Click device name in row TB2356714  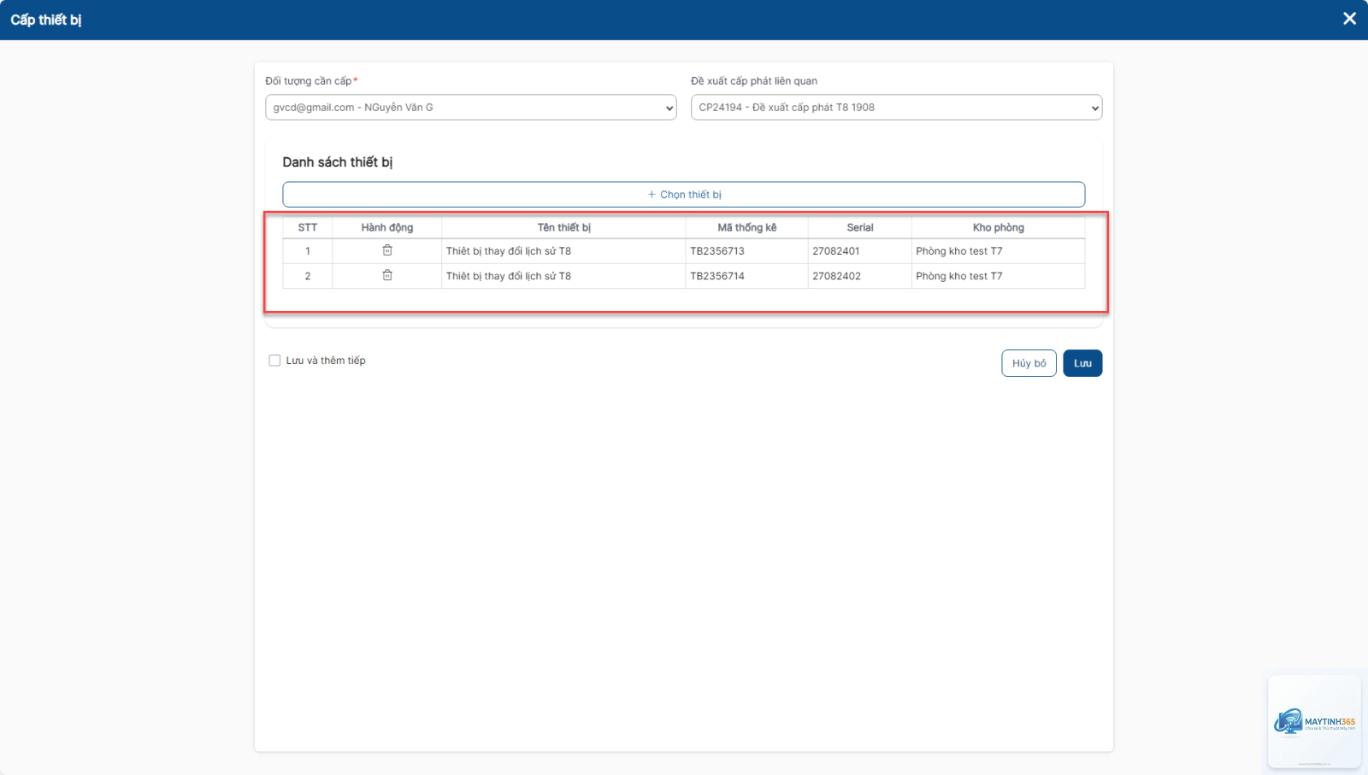[x=509, y=276]
